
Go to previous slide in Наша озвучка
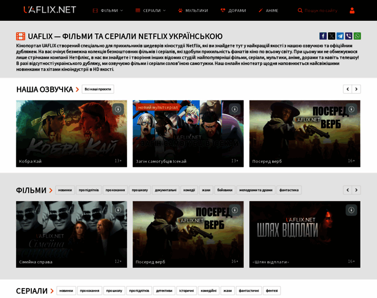pos(347,89)
